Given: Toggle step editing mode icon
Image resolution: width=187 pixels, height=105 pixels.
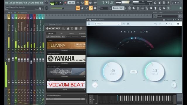Looking at the screenshot, I should 86,8.
